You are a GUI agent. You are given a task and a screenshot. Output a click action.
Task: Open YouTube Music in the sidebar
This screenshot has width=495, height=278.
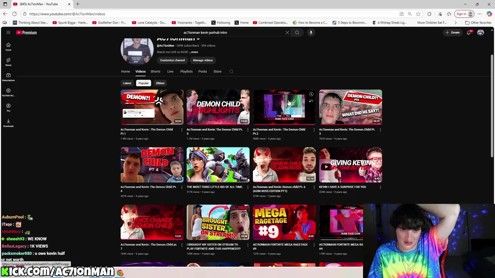coord(8,92)
